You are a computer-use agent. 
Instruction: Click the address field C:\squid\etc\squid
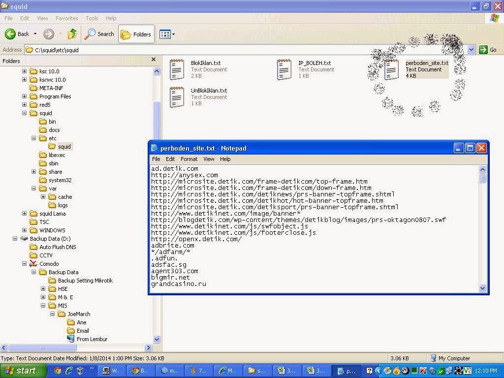coord(246,50)
